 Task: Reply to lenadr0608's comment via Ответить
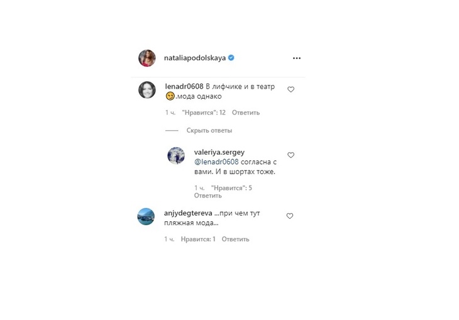(246, 113)
